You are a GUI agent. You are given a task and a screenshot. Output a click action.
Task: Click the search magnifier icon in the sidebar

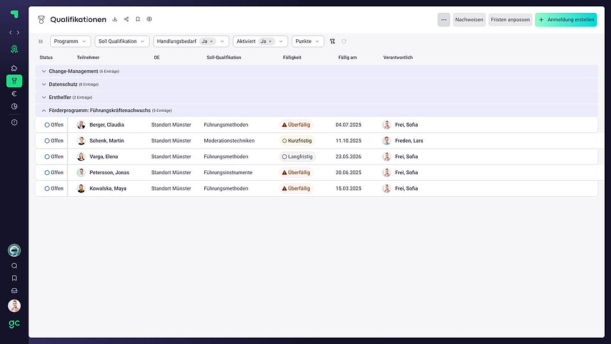point(14,266)
